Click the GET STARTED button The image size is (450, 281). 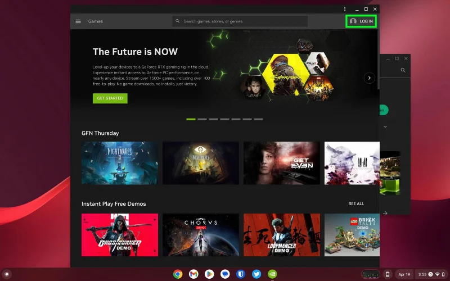[x=110, y=98]
